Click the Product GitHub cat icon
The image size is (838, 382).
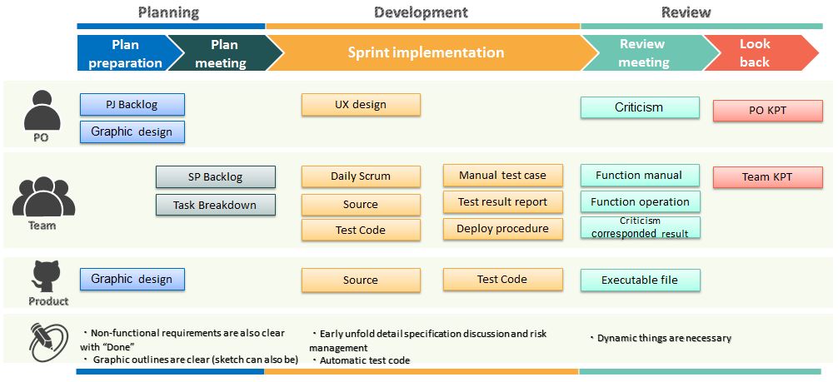coord(47,278)
